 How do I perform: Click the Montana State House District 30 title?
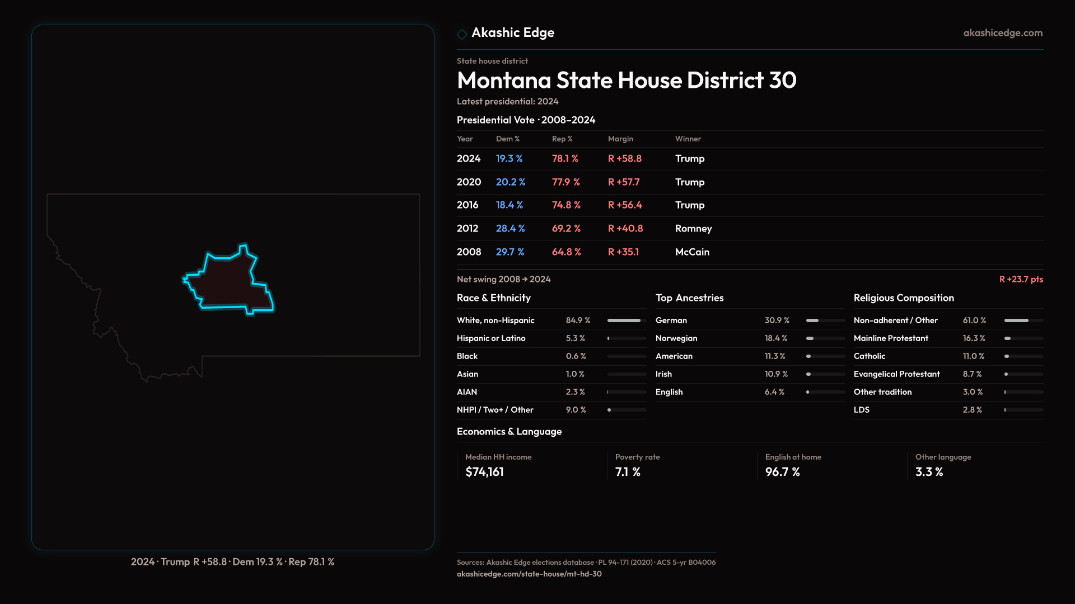pos(626,81)
